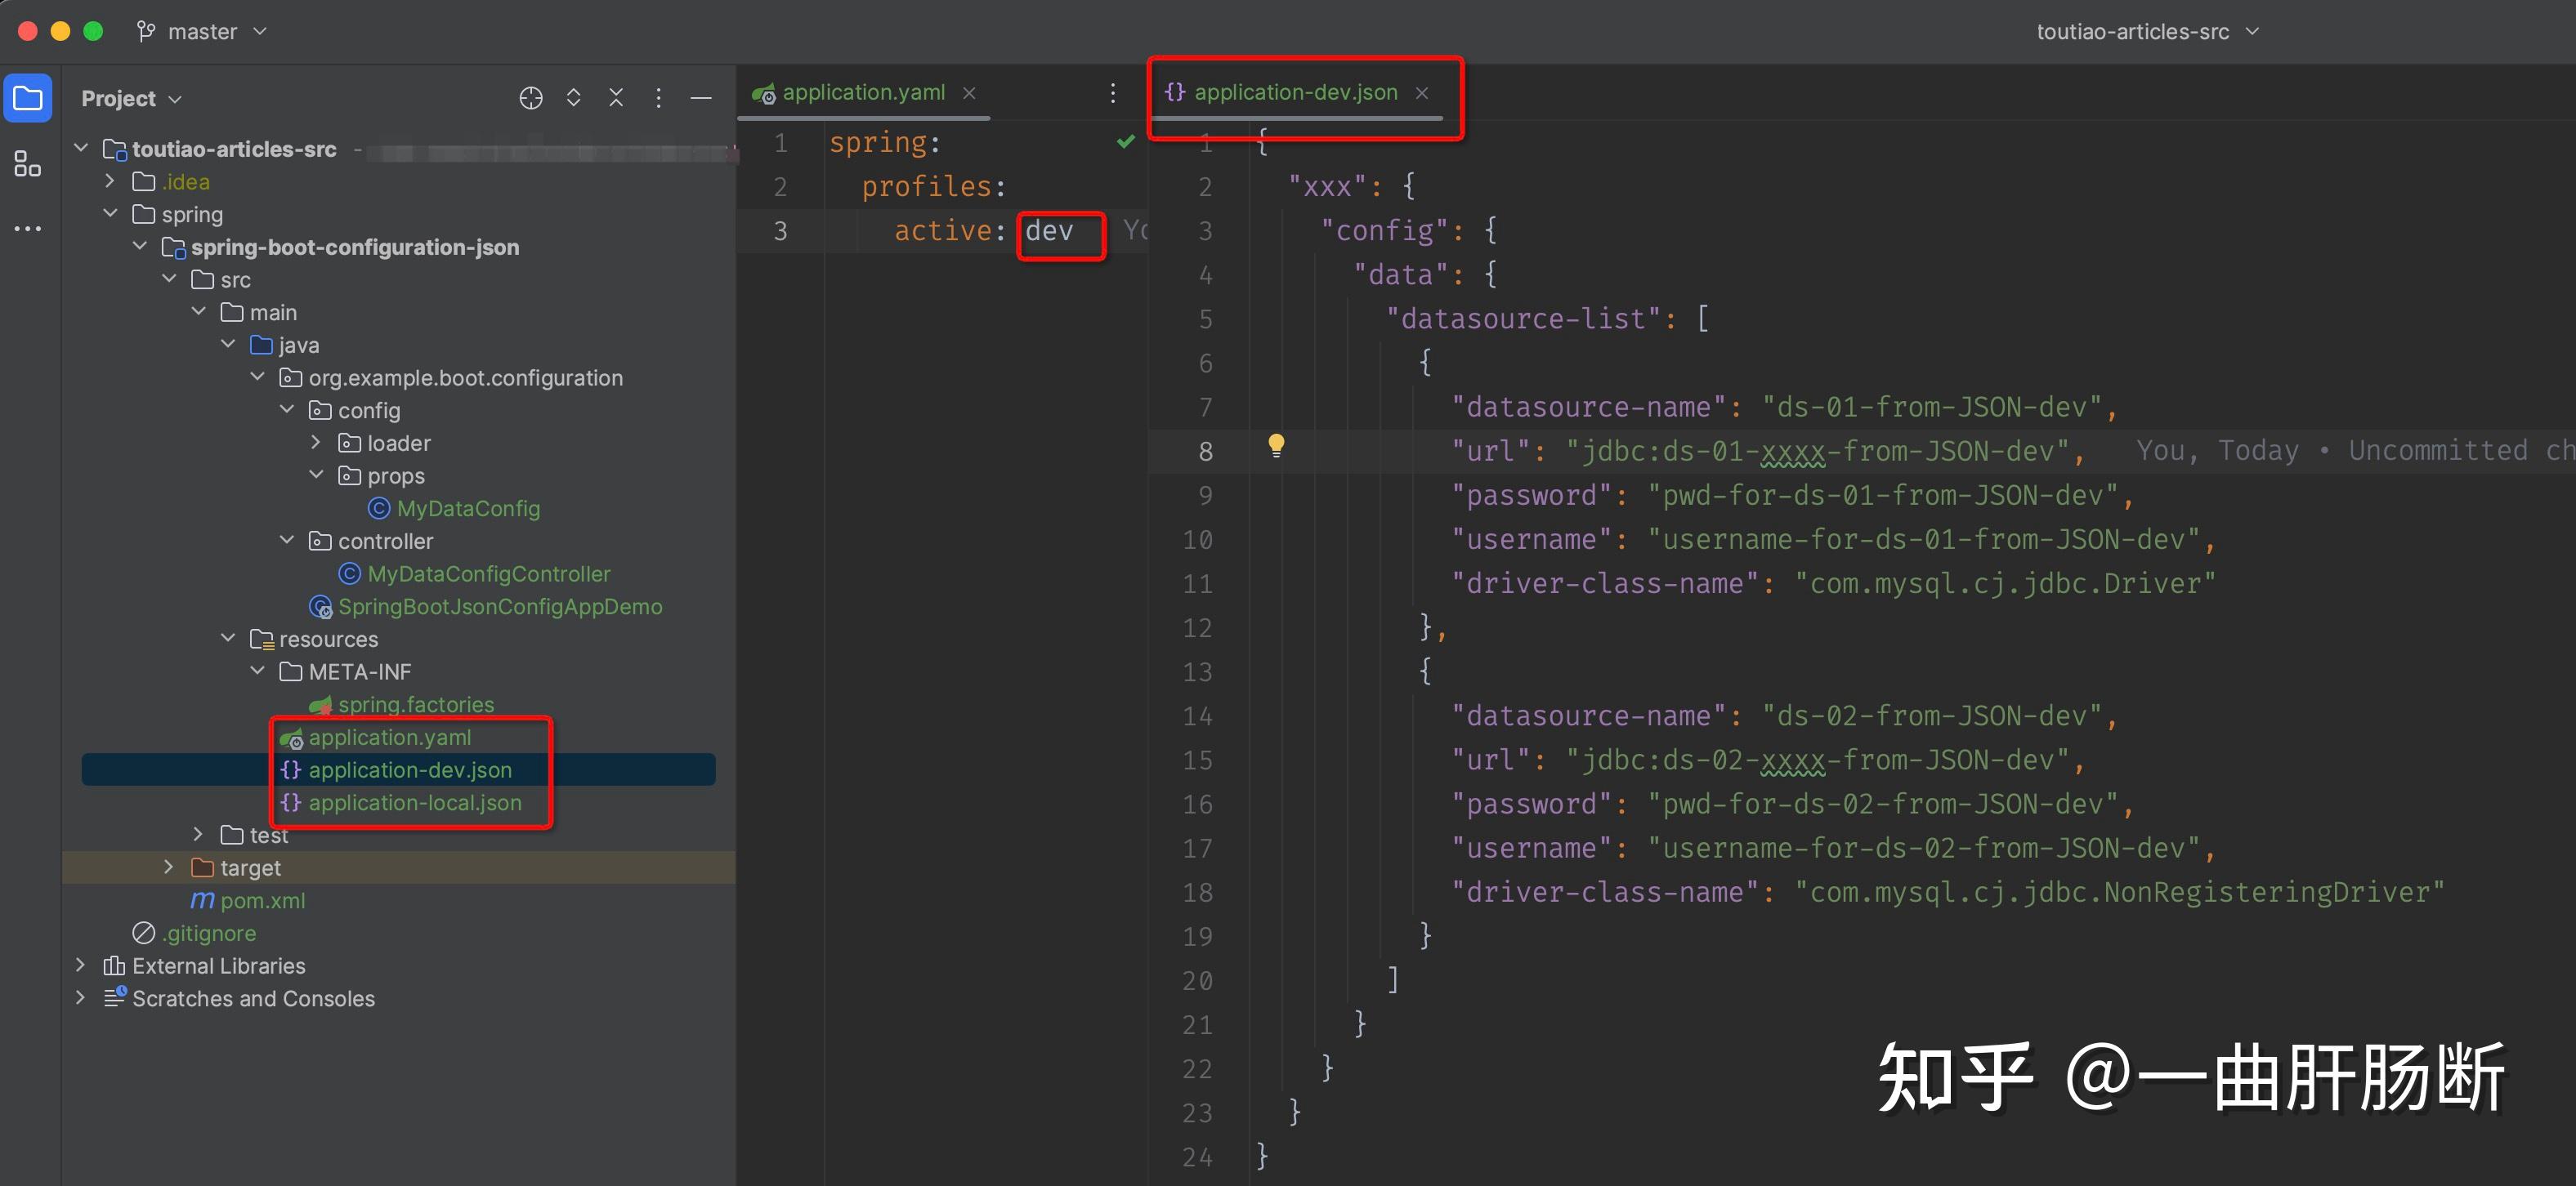Click the application-local.json braces icon

[290, 802]
